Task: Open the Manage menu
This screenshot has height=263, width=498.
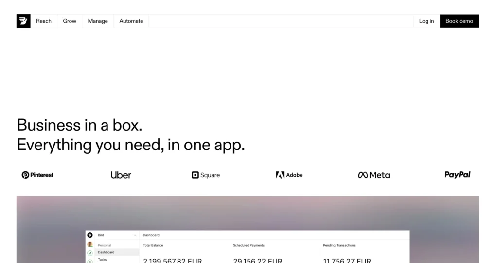Action: 98,21
